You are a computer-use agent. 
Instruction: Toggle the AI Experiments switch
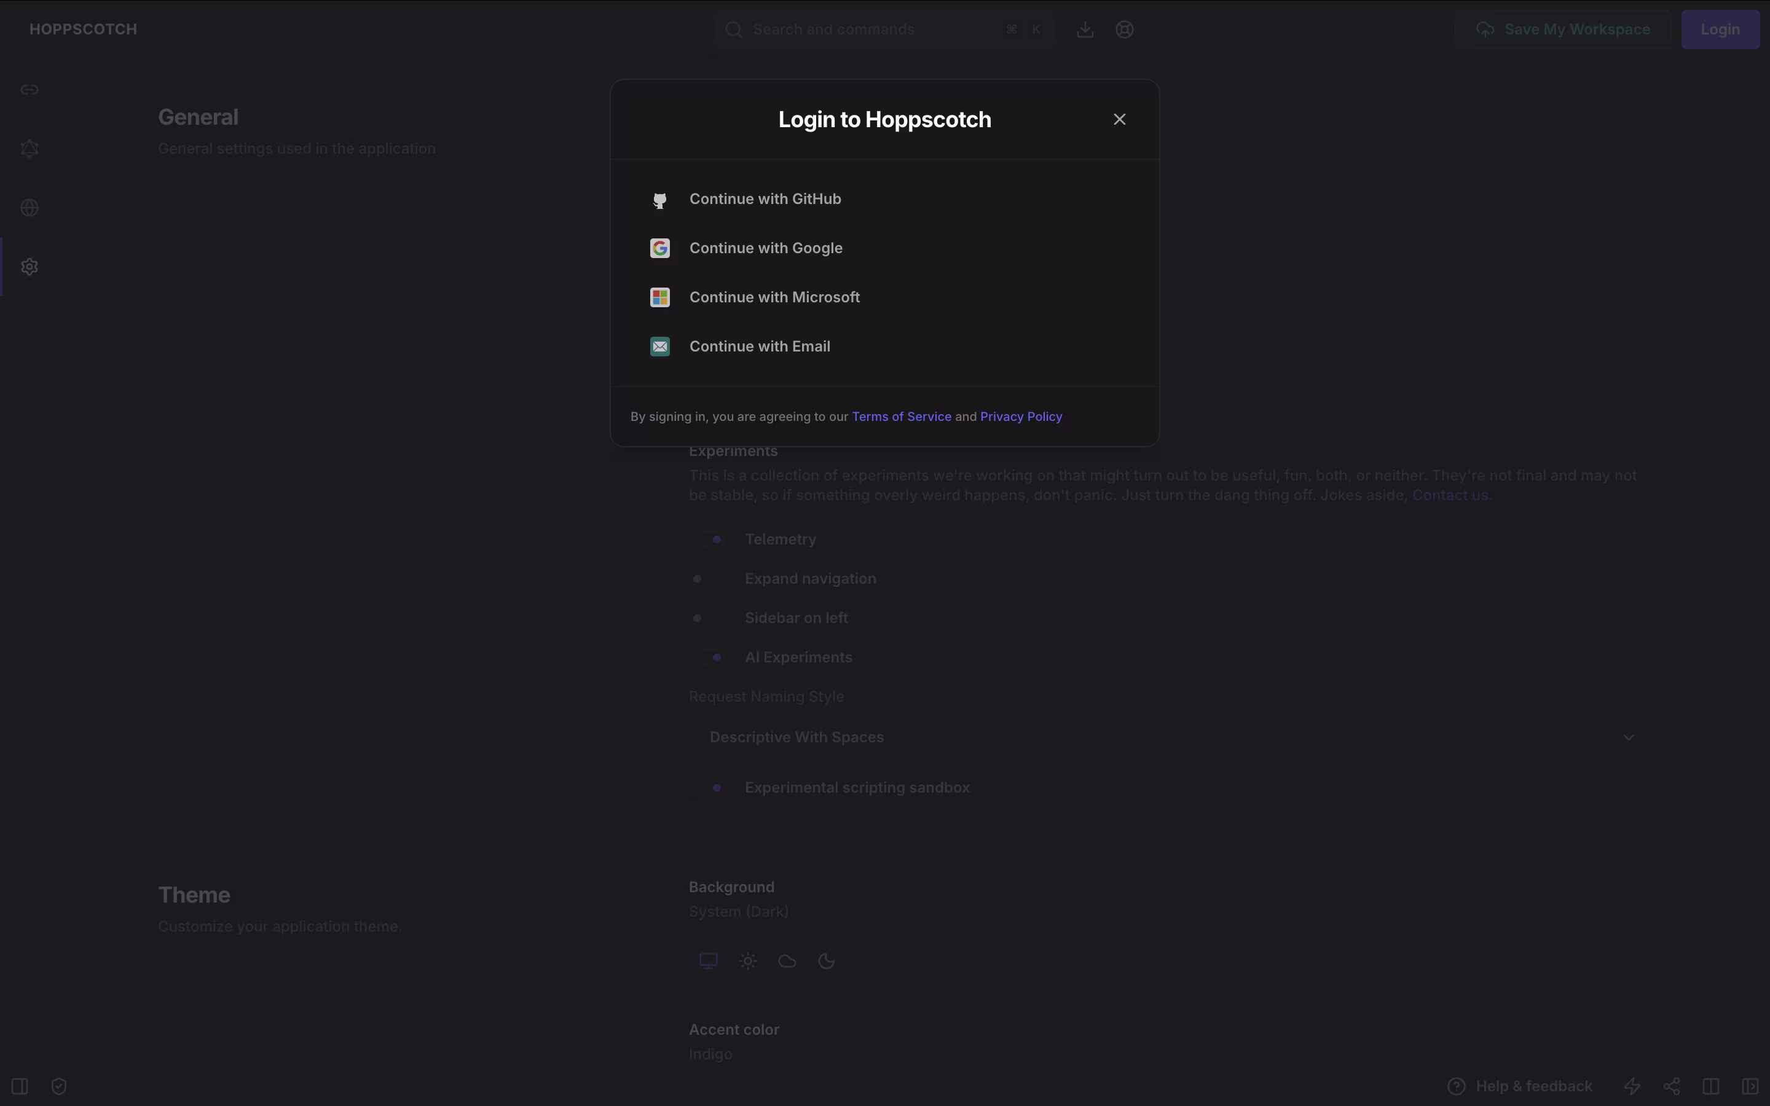707,657
